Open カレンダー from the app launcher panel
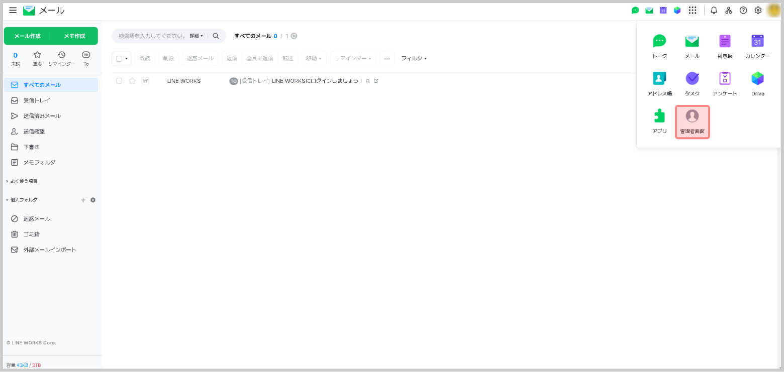784x372 pixels. point(757,47)
